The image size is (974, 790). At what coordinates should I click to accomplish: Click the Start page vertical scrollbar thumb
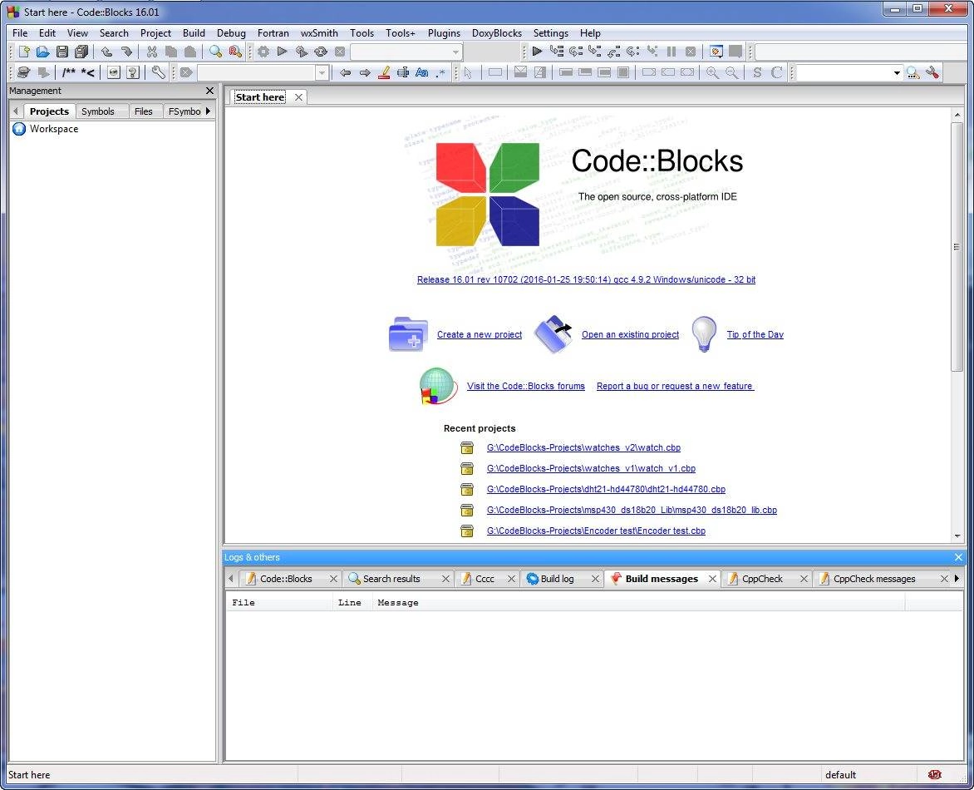coord(957,247)
